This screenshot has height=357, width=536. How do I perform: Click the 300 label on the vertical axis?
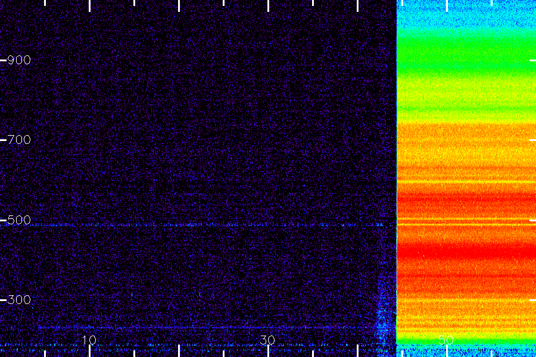point(19,300)
